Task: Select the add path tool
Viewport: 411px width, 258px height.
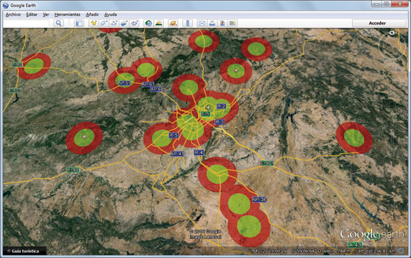Action: coord(114,23)
